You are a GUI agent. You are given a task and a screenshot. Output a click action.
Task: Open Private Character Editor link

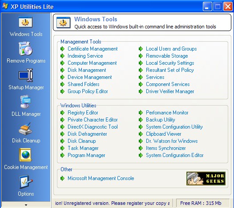pyautogui.click(x=93, y=120)
